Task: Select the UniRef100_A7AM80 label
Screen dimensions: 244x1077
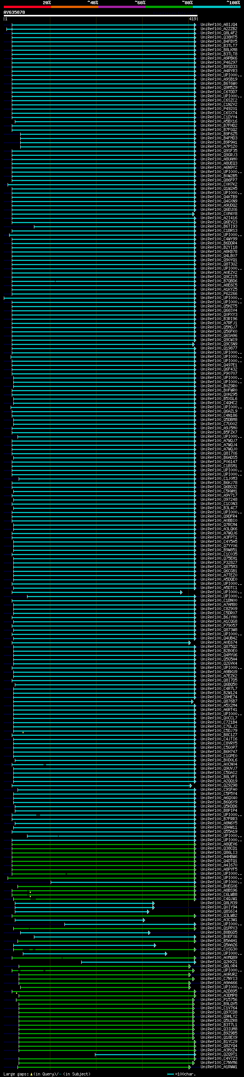Action: 219,604
